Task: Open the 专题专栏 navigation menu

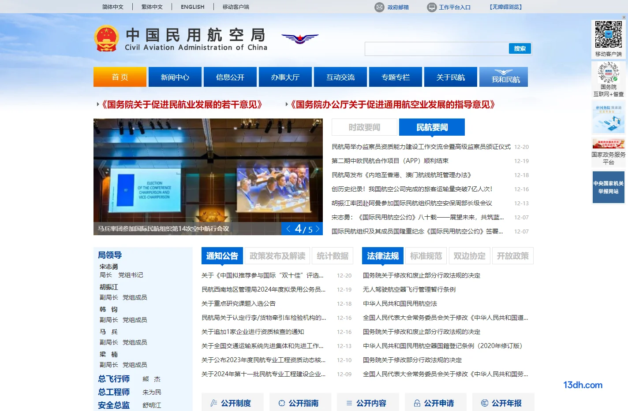Action: click(x=396, y=77)
